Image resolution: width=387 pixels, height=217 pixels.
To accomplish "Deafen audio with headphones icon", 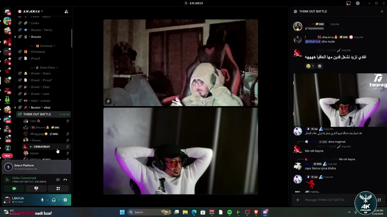I will pos(54,200).
